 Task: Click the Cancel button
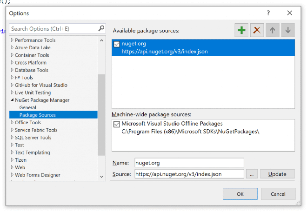pos(278,194)
